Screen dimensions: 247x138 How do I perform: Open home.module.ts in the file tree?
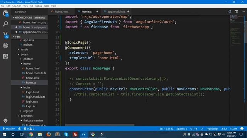point(36,73)
